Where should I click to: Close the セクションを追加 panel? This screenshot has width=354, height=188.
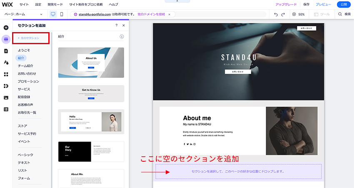(124, 25)
